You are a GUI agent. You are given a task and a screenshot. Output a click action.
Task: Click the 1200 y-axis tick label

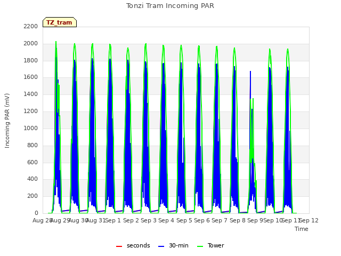[x=31, y=111]
